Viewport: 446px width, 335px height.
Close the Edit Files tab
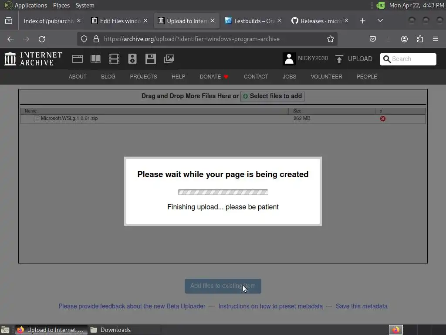pos(145,21)
